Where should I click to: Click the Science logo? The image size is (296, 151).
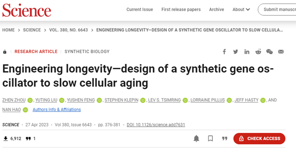pos(26,10)
